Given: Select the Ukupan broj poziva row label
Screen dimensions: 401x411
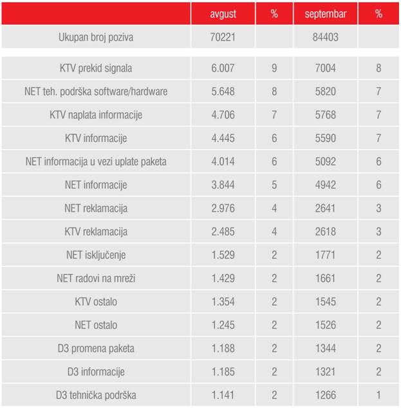Looking at the screenshot, I should [96, 37].
